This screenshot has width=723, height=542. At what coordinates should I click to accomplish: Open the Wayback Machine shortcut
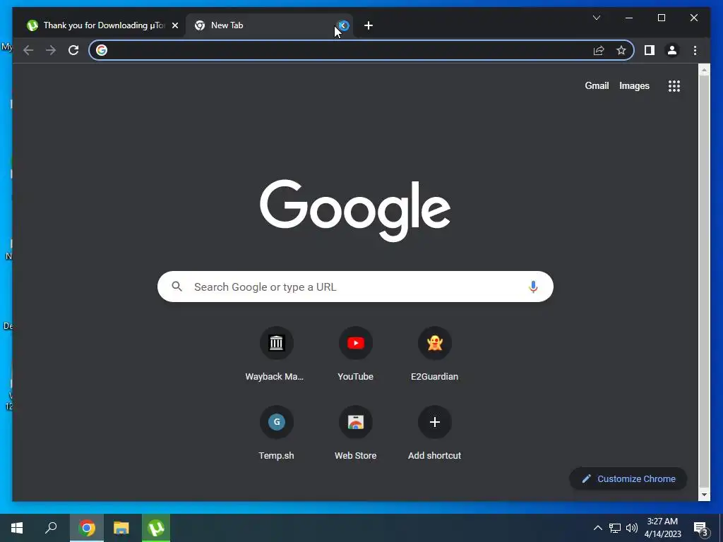[x=276, y=354]
